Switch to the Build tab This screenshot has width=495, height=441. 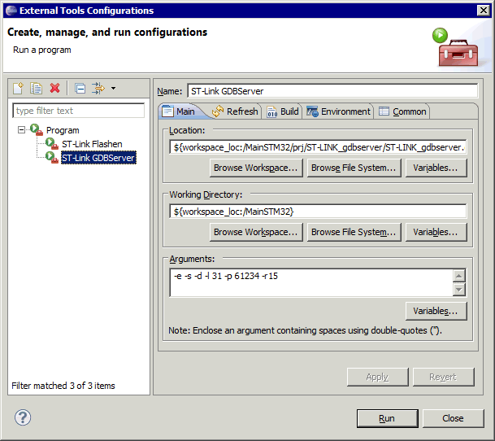point(283,111)
